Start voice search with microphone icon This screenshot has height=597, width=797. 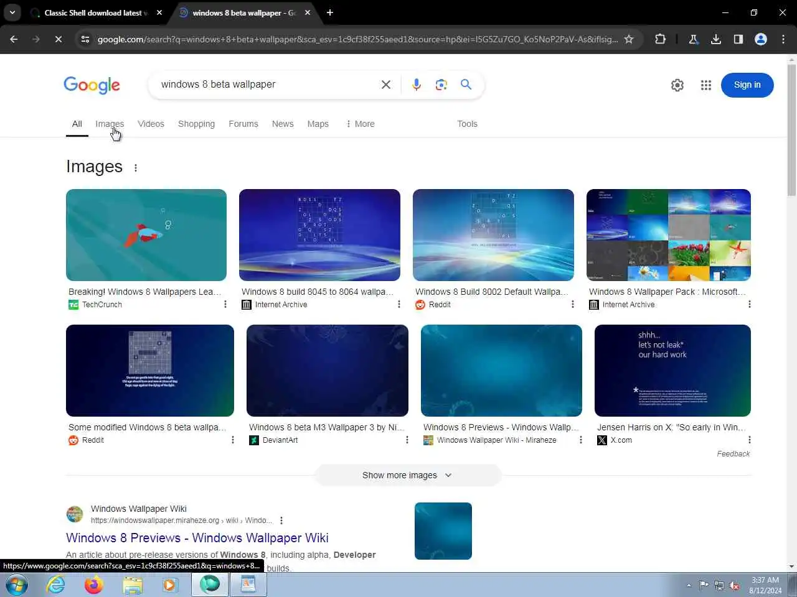(x=417, y=85)
